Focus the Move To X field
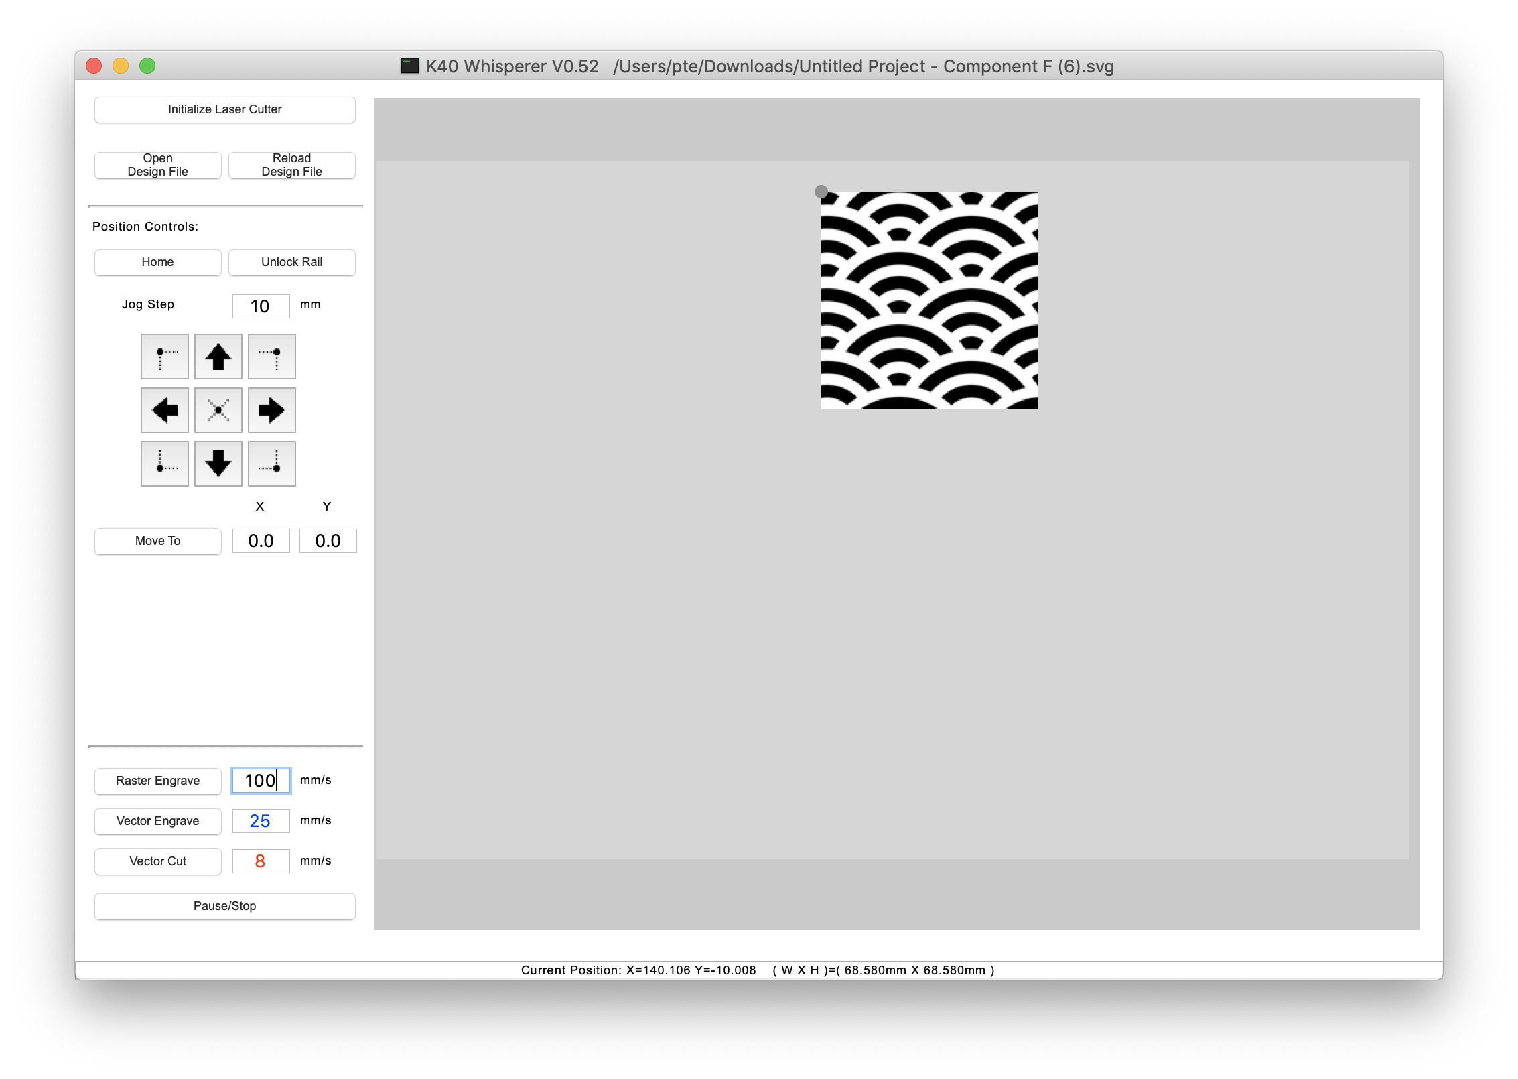The height and width of the screenshot is (1079, 1518). (x=261, y=541)
